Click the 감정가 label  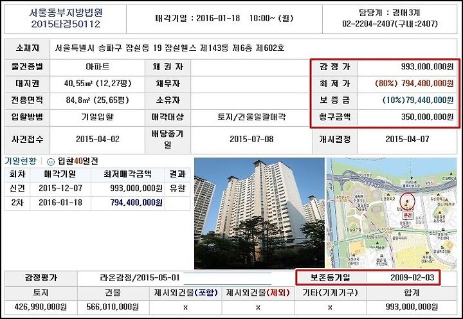(334, 67)
